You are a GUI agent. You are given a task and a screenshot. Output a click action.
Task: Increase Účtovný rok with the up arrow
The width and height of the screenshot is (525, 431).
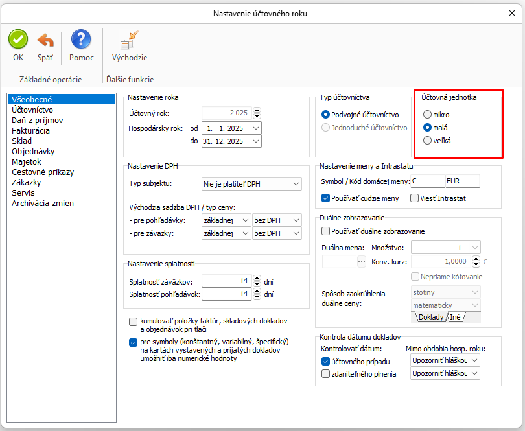click(257, 110)
